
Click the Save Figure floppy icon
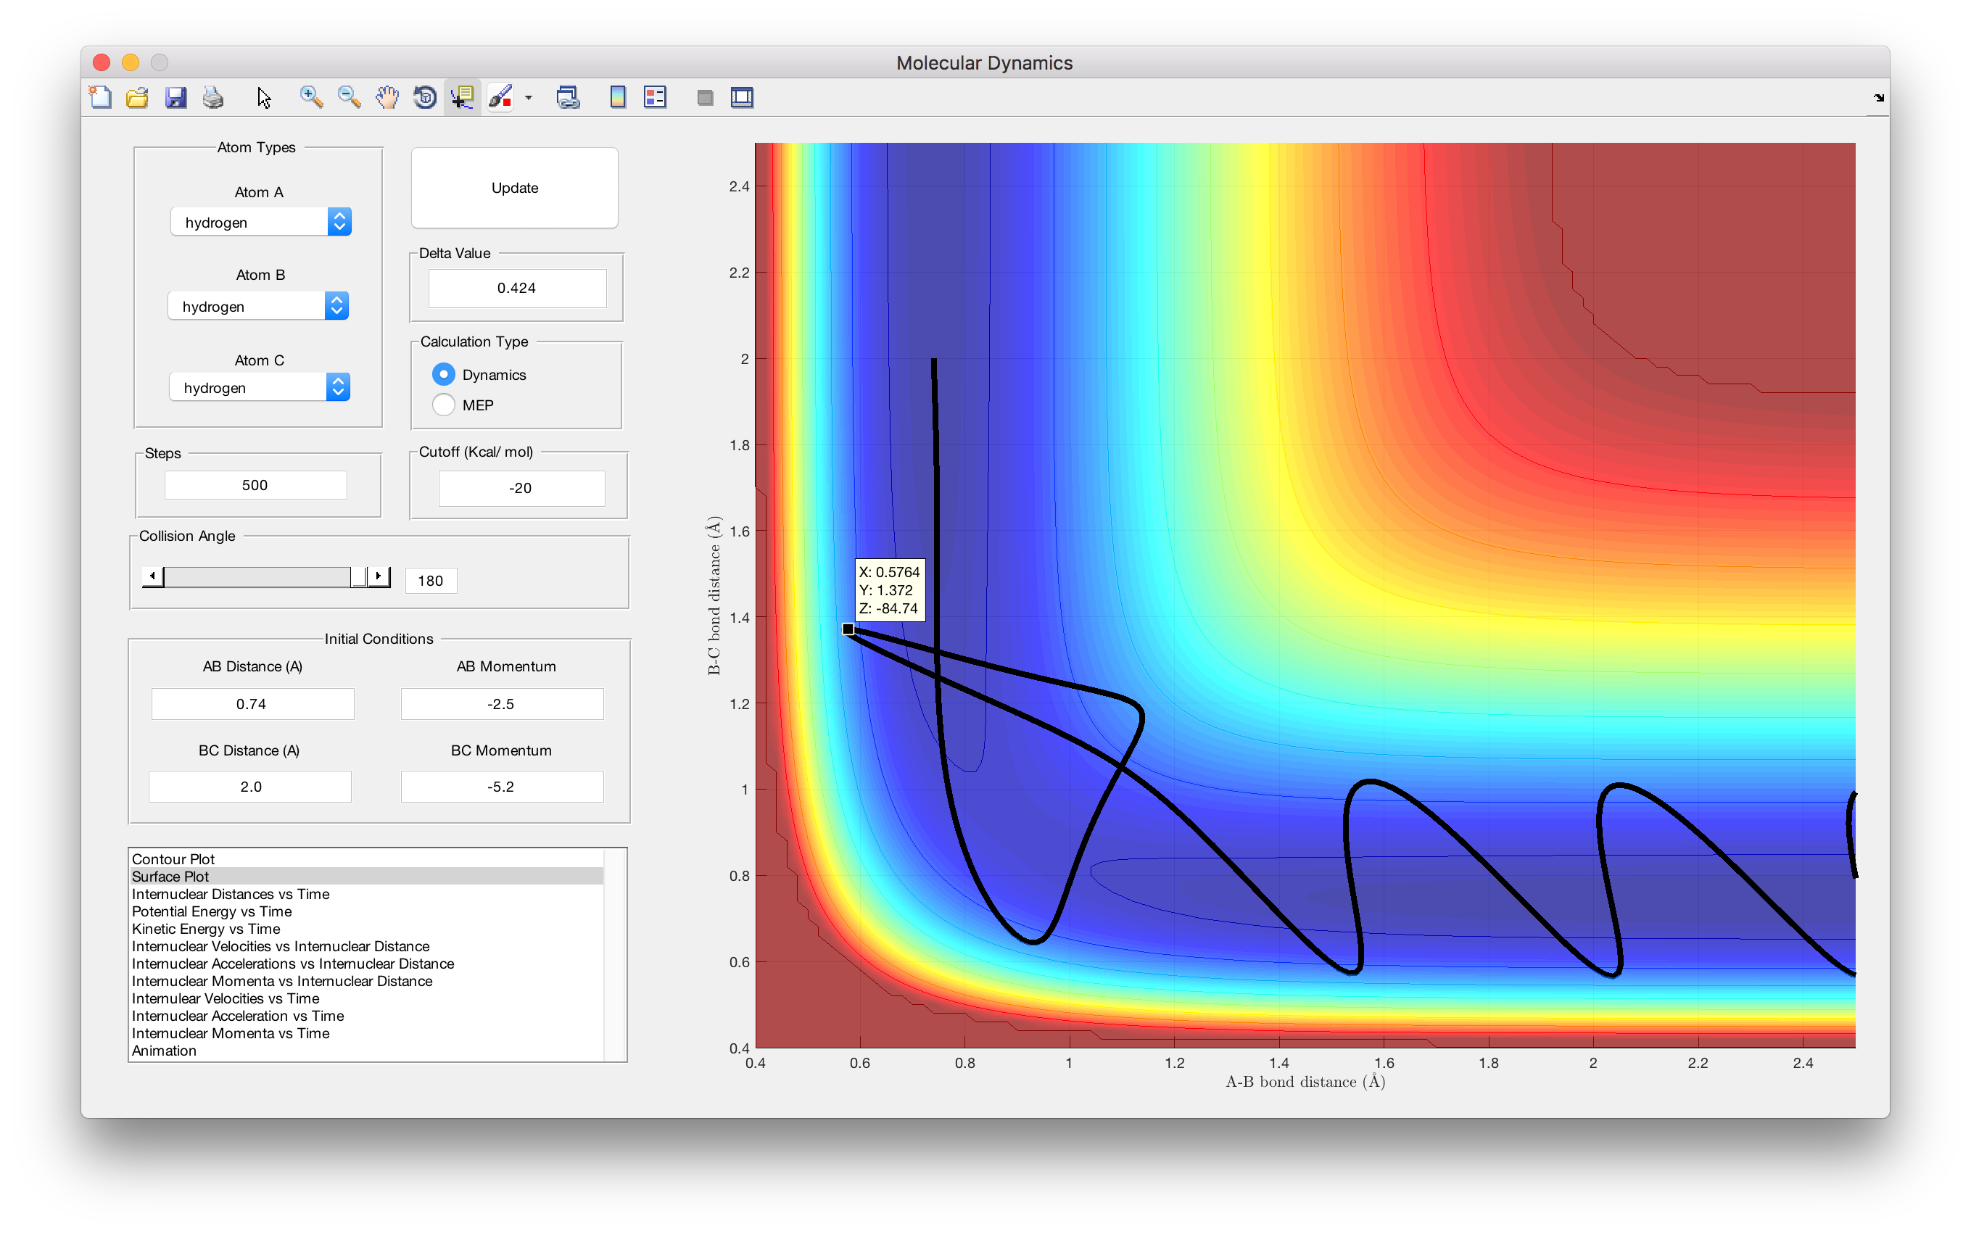pos(175,98)
